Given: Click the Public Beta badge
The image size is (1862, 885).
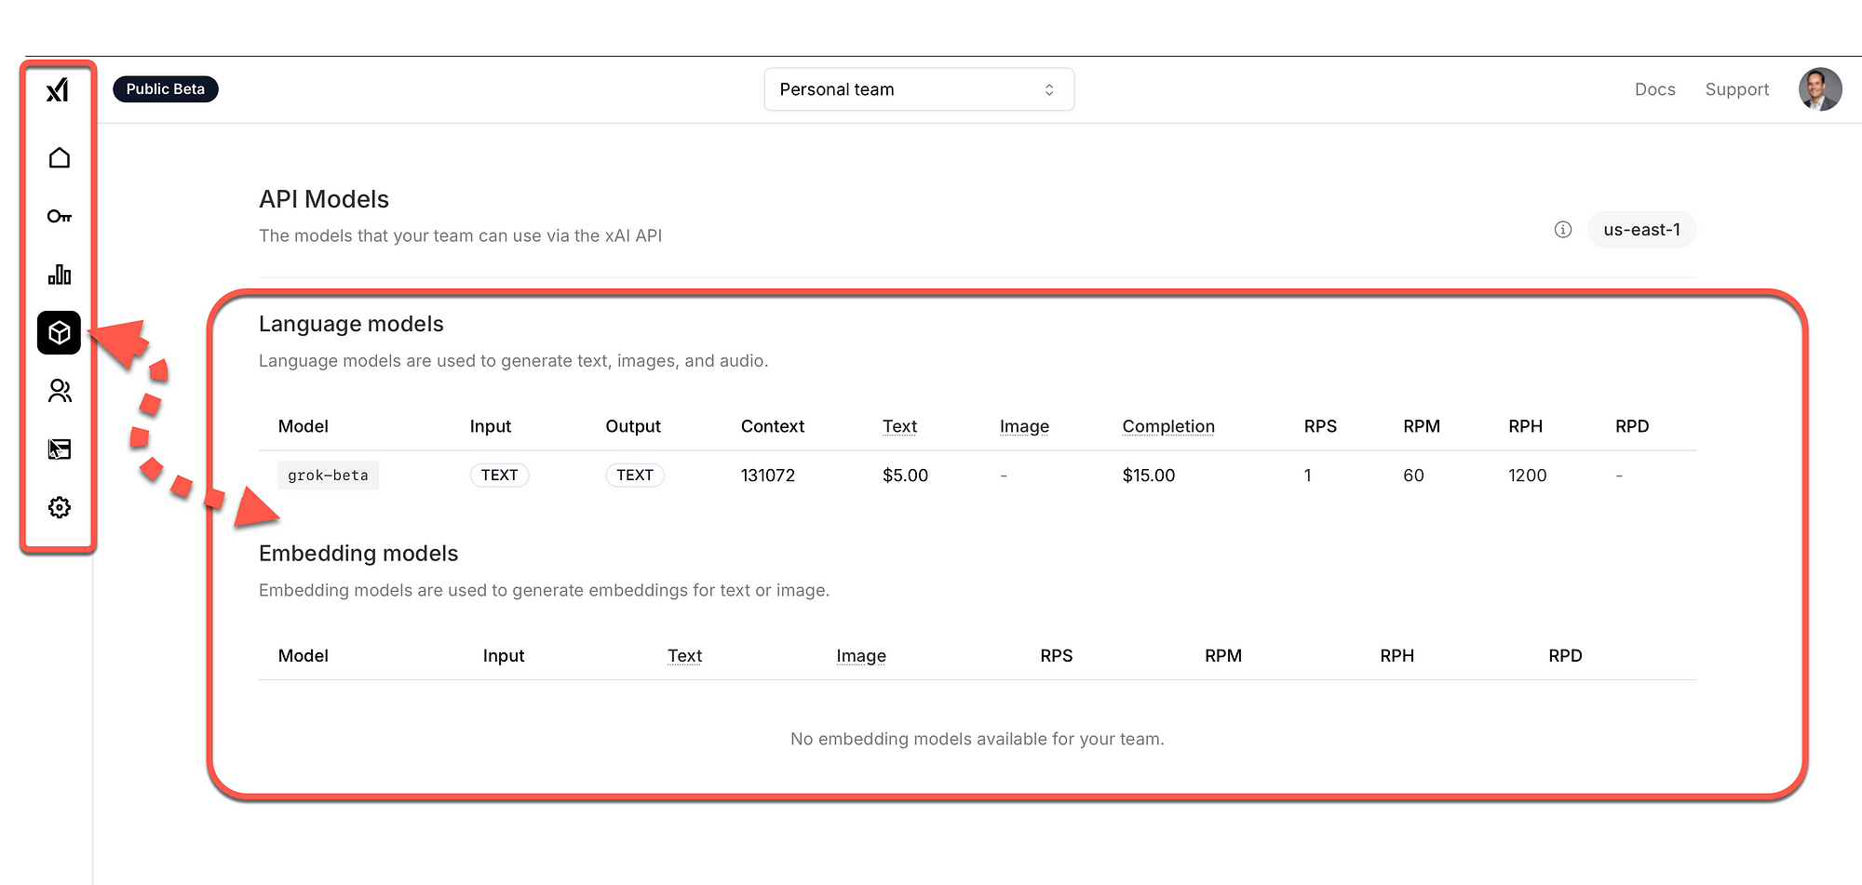Looking at the screenshot, I should (x=165, y=88).
